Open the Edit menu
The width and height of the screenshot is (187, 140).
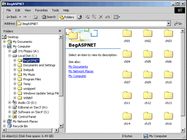pyautogui.click(x=18, y=10)
